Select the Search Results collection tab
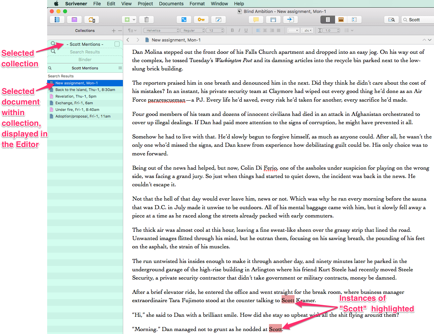The width and height of the screenshot is (434, 334). pos(85,52)
